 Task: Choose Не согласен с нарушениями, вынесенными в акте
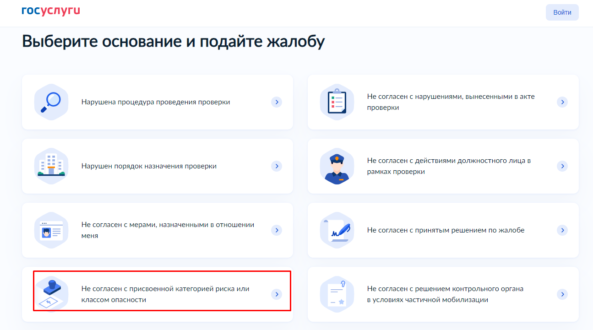point(451,102)
